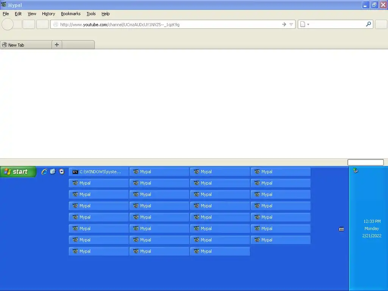Click the magnifier search icon in search box
Viewport: 388px width, 291px height.
click(368, 24)
